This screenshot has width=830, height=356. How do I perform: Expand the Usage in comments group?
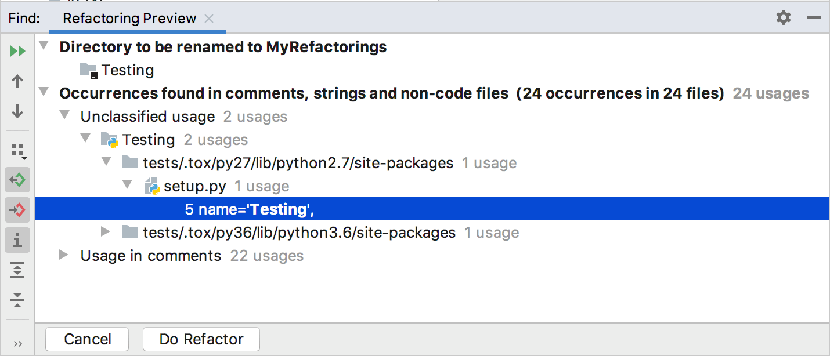[x=63, y=255]
